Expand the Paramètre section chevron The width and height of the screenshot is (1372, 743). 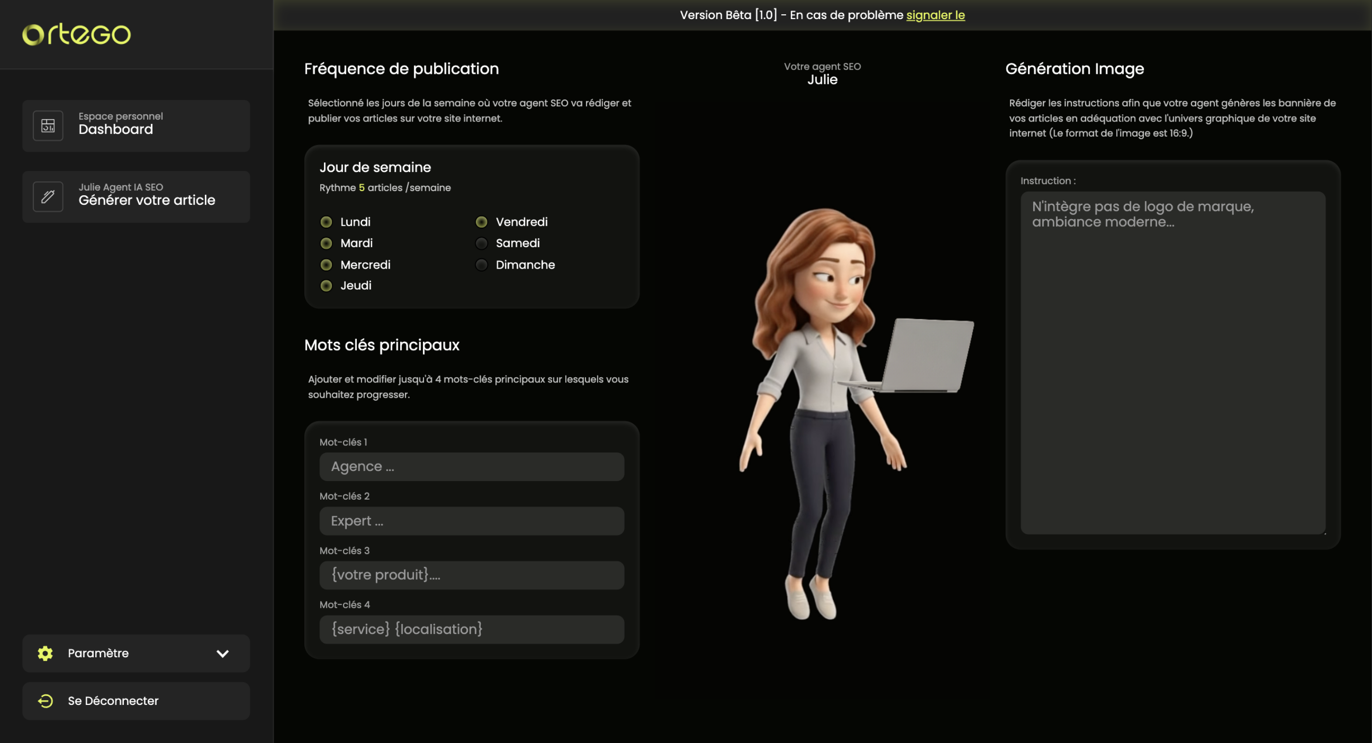tap(223, 653)
